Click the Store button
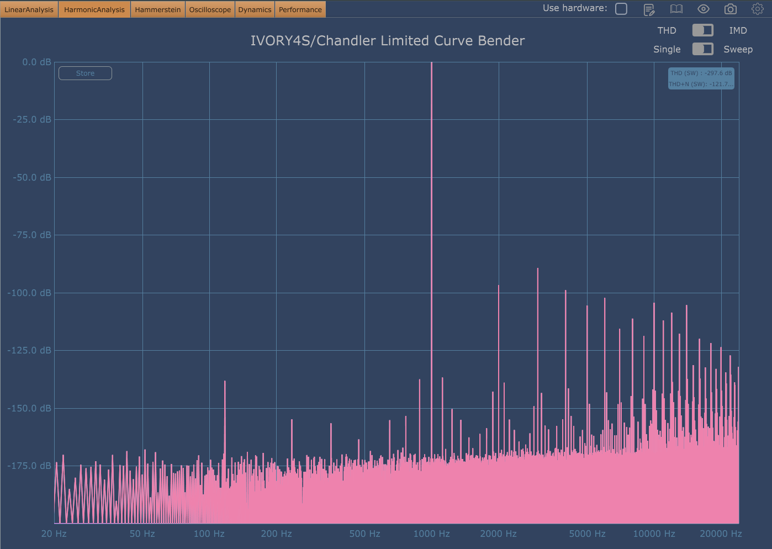772x549 pixels. (85, 73)
